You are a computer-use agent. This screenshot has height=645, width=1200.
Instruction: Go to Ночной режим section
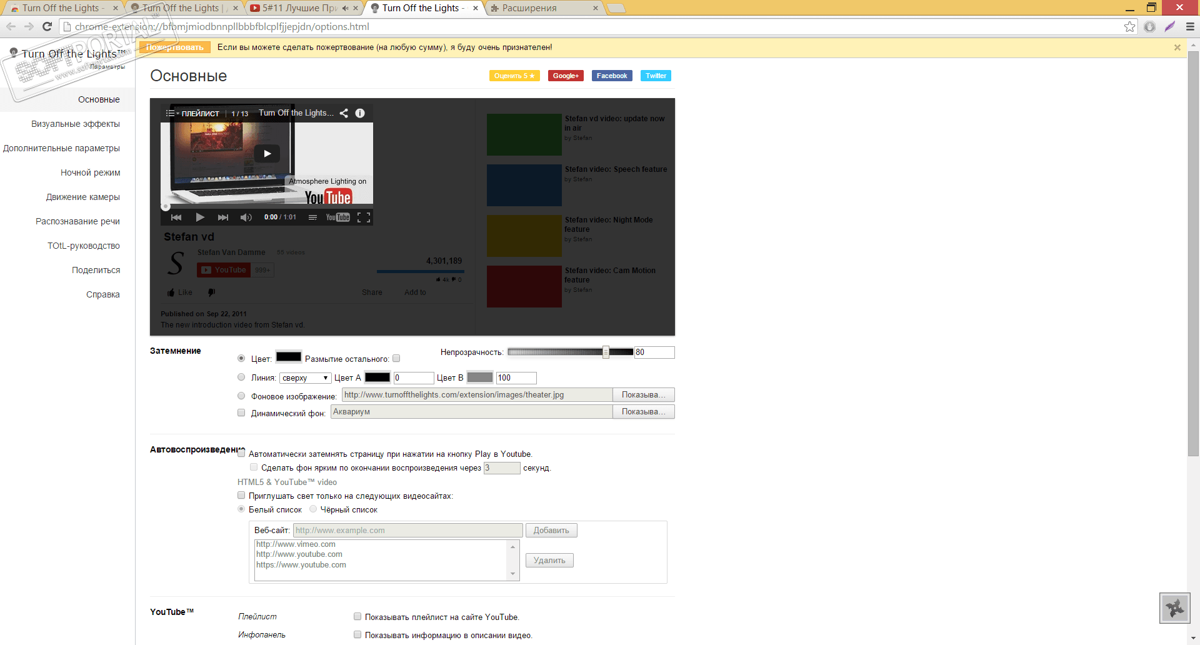[91, 172]
